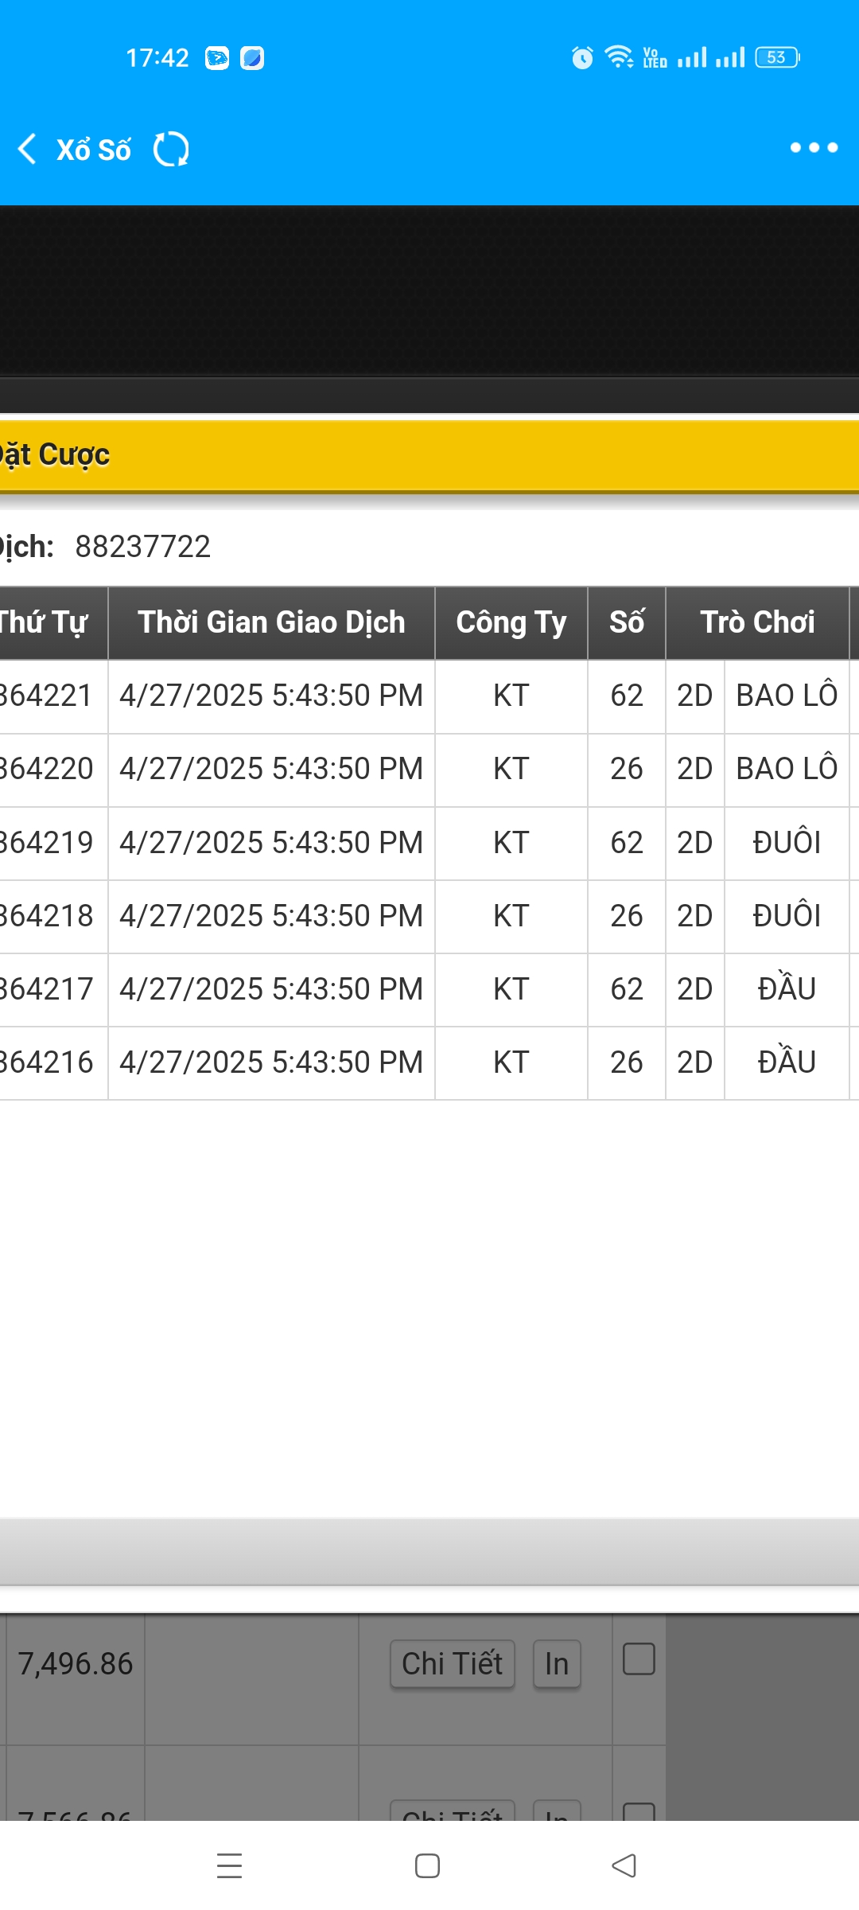Tap the alarm clock status icon
This screenshot has width=859, height=1910.
pos(582,58)
